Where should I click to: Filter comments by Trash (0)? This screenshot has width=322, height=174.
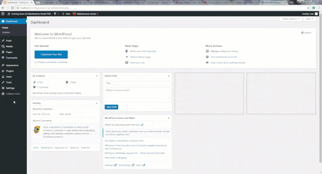(x=85, y=148)
